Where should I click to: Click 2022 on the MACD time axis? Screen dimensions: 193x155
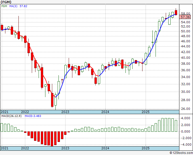[x=25, y=148]
